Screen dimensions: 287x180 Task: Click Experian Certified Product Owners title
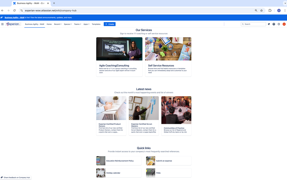pyautogui.click(x=110, y=125)
